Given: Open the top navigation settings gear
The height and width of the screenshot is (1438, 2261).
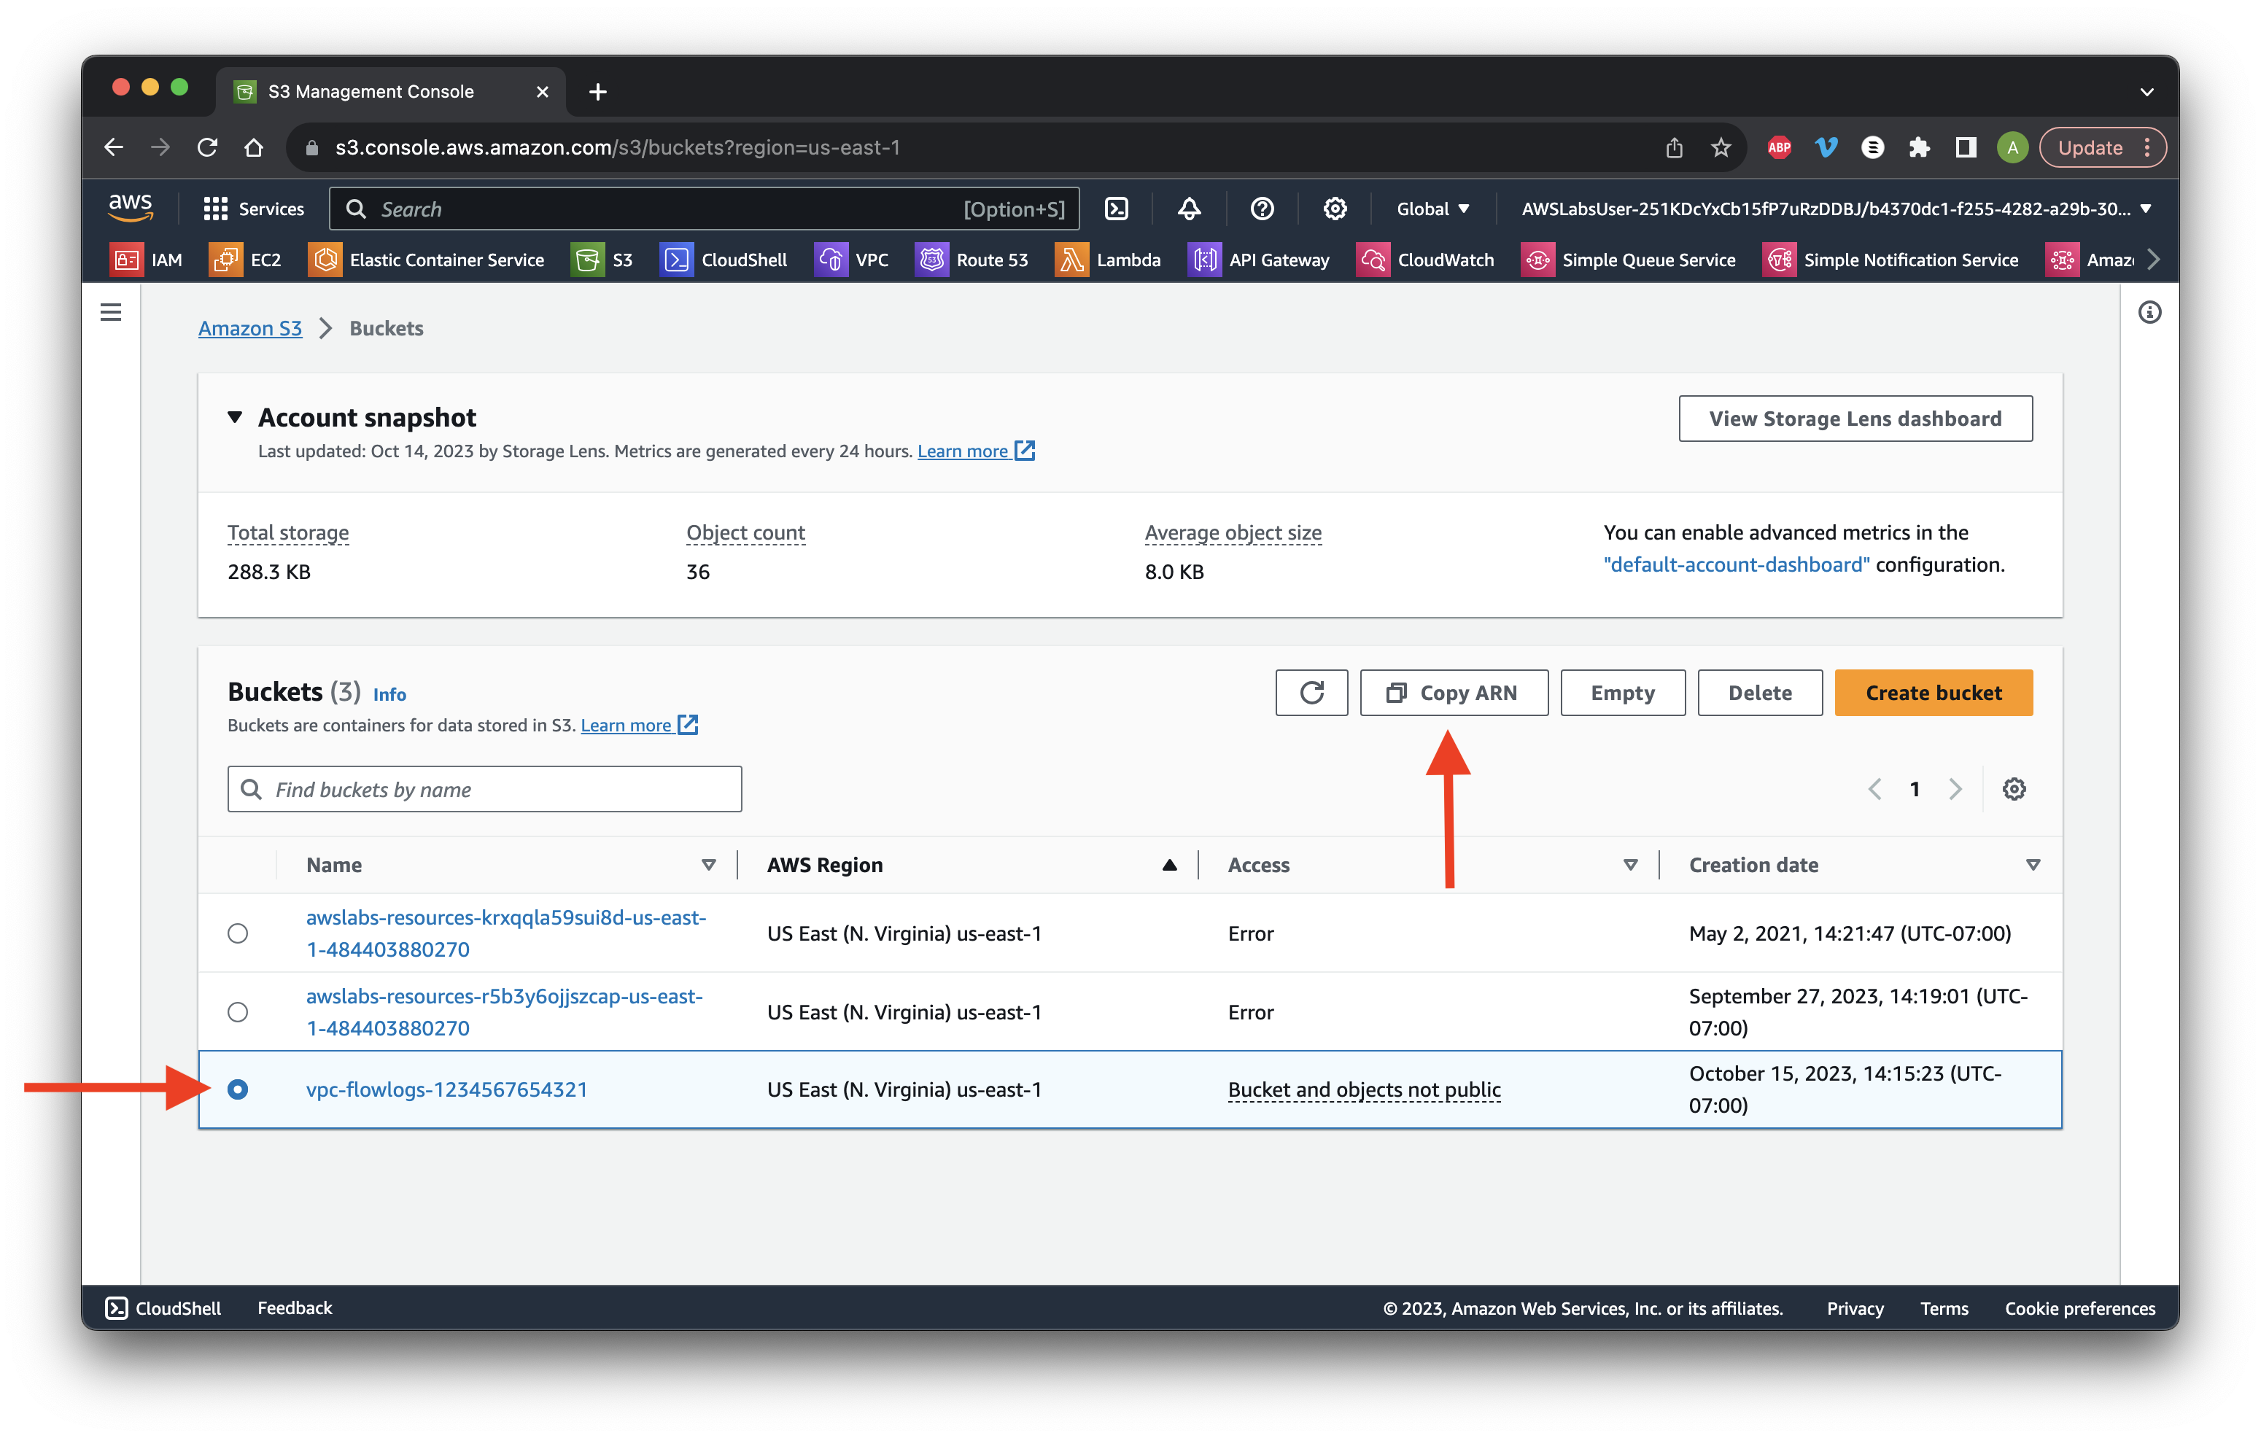Looking at the screenshot, I should pos(1334,209).
